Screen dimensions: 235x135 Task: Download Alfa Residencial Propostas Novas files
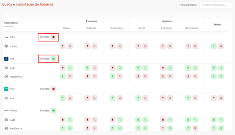(63, 76)
